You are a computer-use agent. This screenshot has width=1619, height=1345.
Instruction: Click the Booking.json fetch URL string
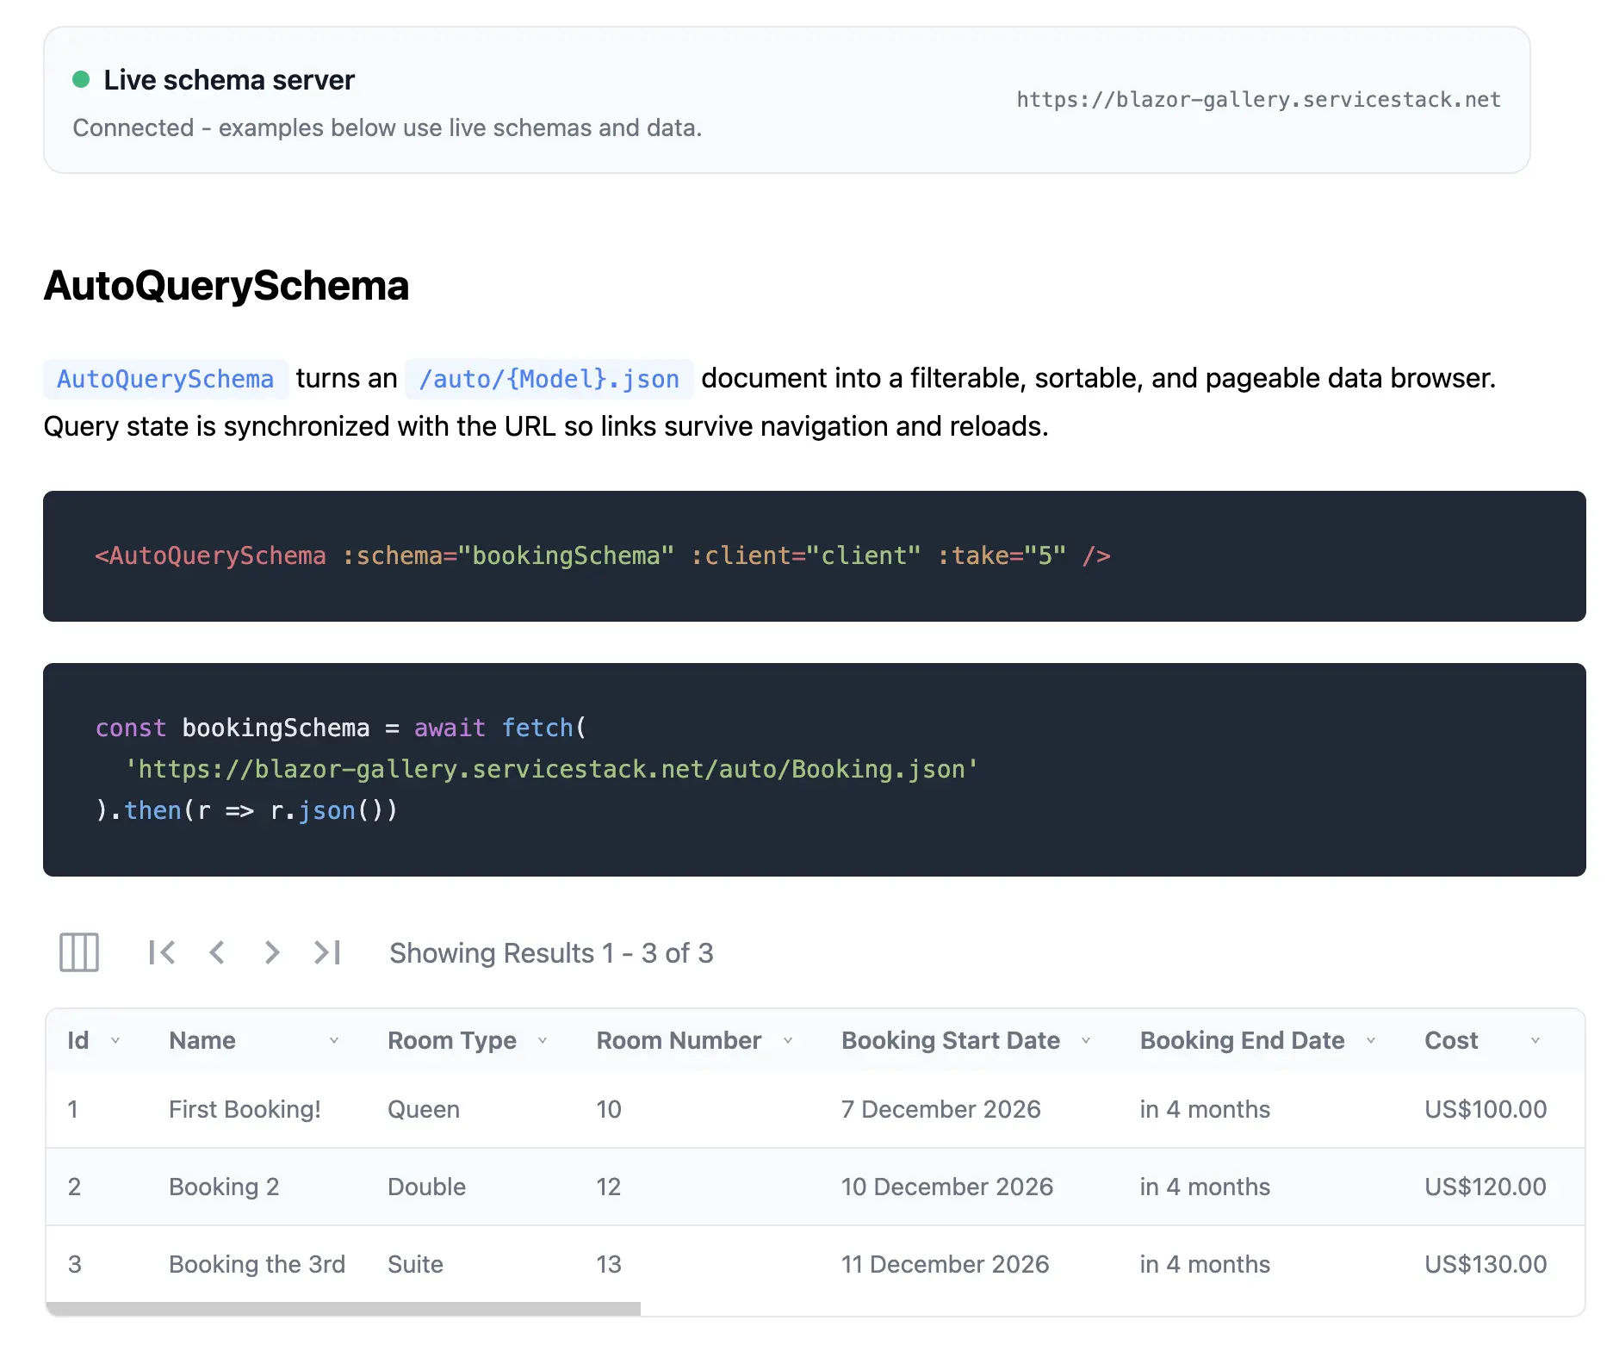[551, 769]
